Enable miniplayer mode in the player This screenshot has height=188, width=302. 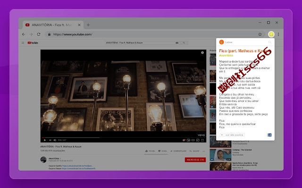(x=189, y=140)
